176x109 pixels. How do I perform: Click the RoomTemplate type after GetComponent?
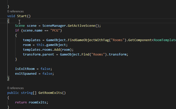click(x=165, y=40)
